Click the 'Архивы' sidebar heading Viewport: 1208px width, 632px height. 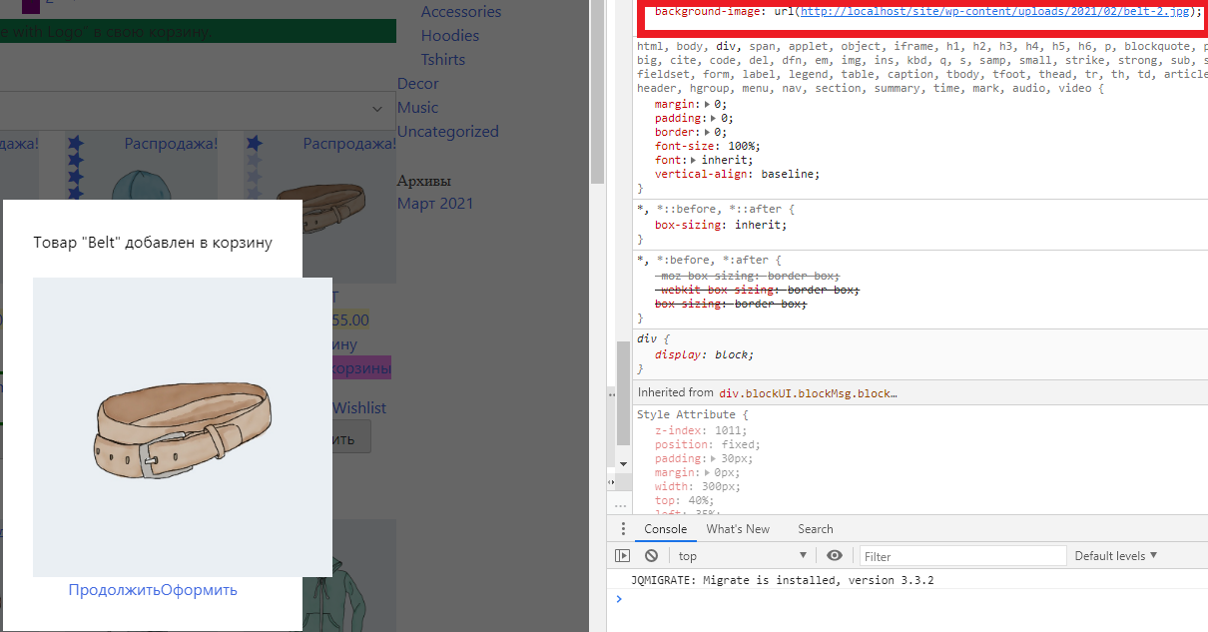(424, 181)
